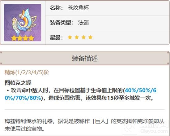Click the Qieyou.com watermark logo

point(145,128)
